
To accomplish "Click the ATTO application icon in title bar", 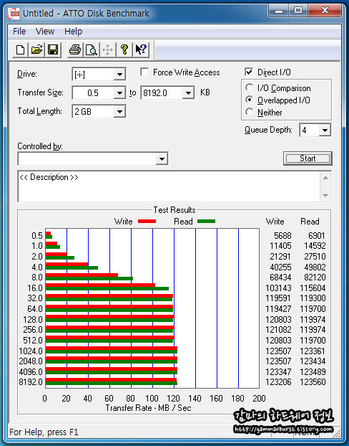I will pos(14,14).
